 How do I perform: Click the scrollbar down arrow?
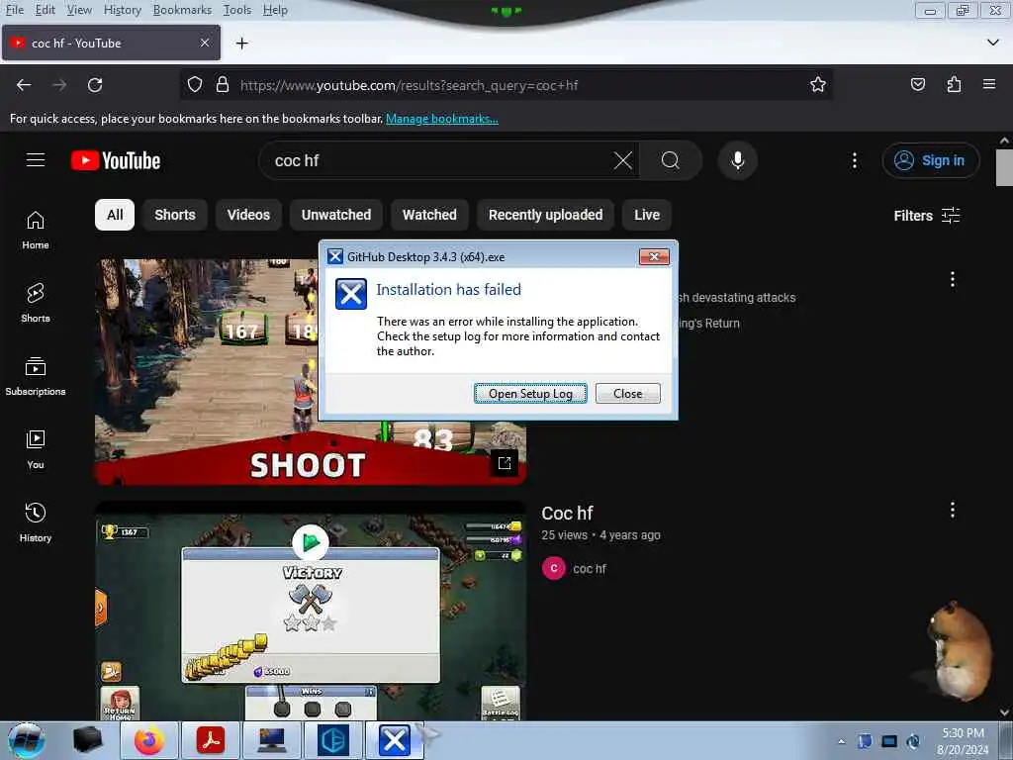tap(1004, 712)
